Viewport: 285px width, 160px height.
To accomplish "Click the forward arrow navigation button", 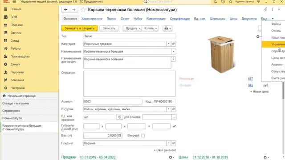I will (x=74, y=10).
